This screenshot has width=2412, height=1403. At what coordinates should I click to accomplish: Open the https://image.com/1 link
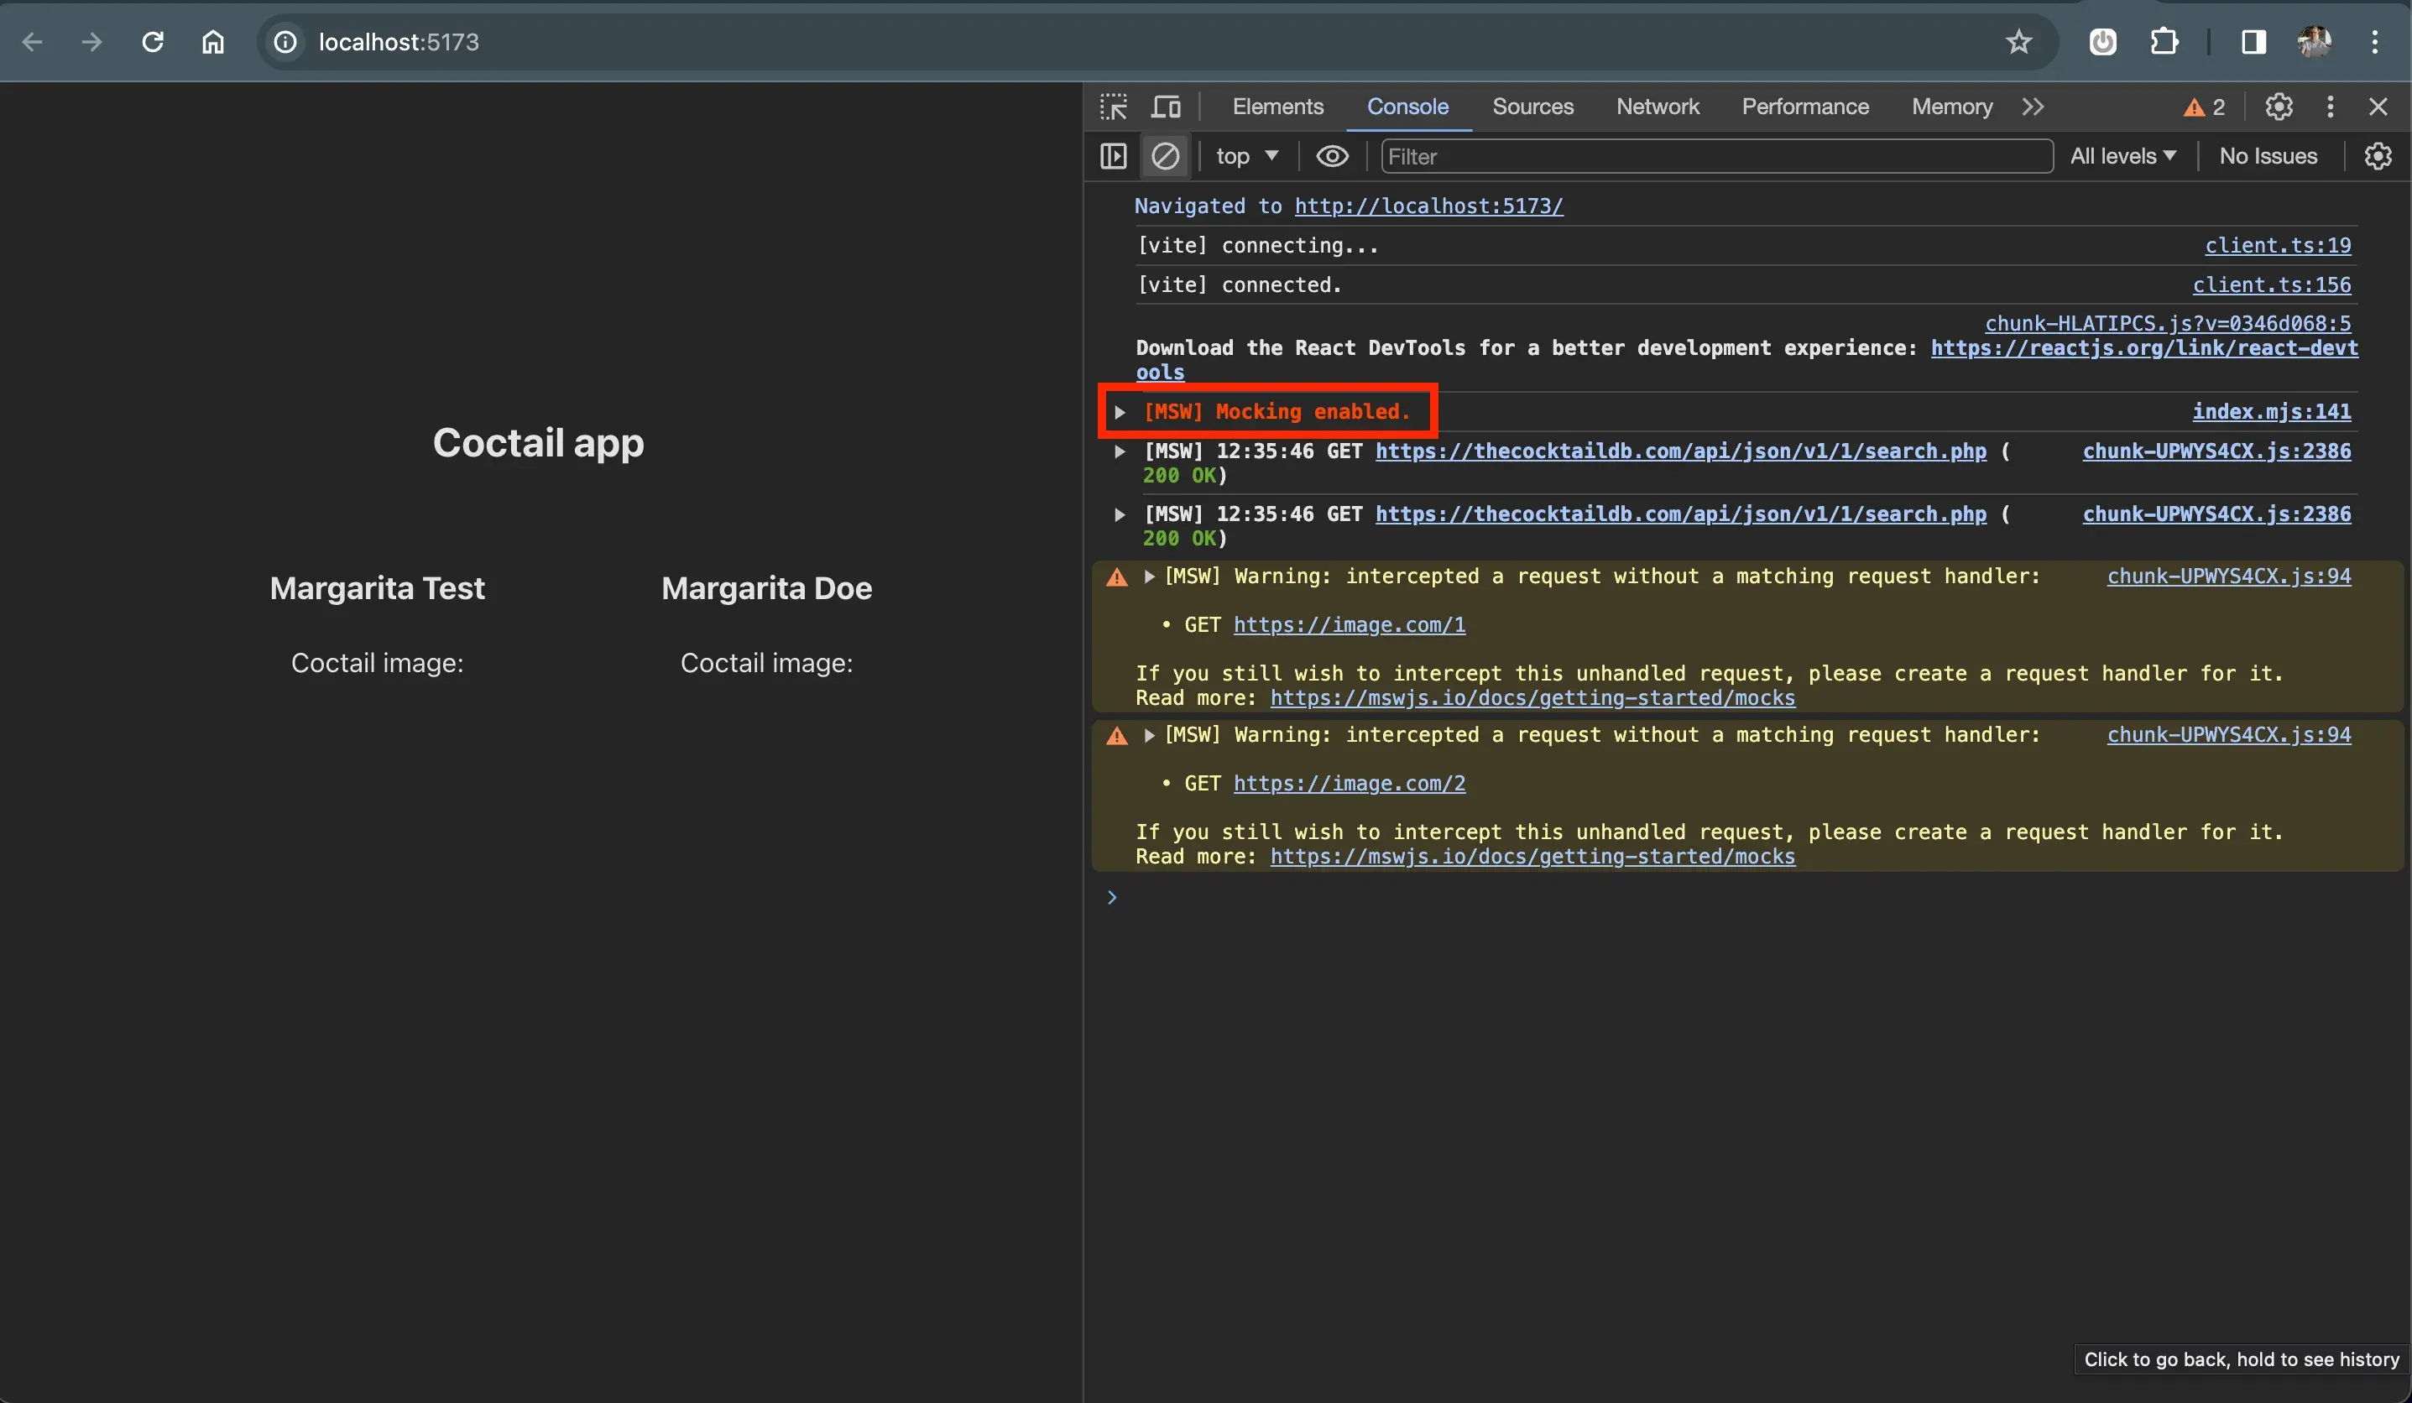(1348, 625)
